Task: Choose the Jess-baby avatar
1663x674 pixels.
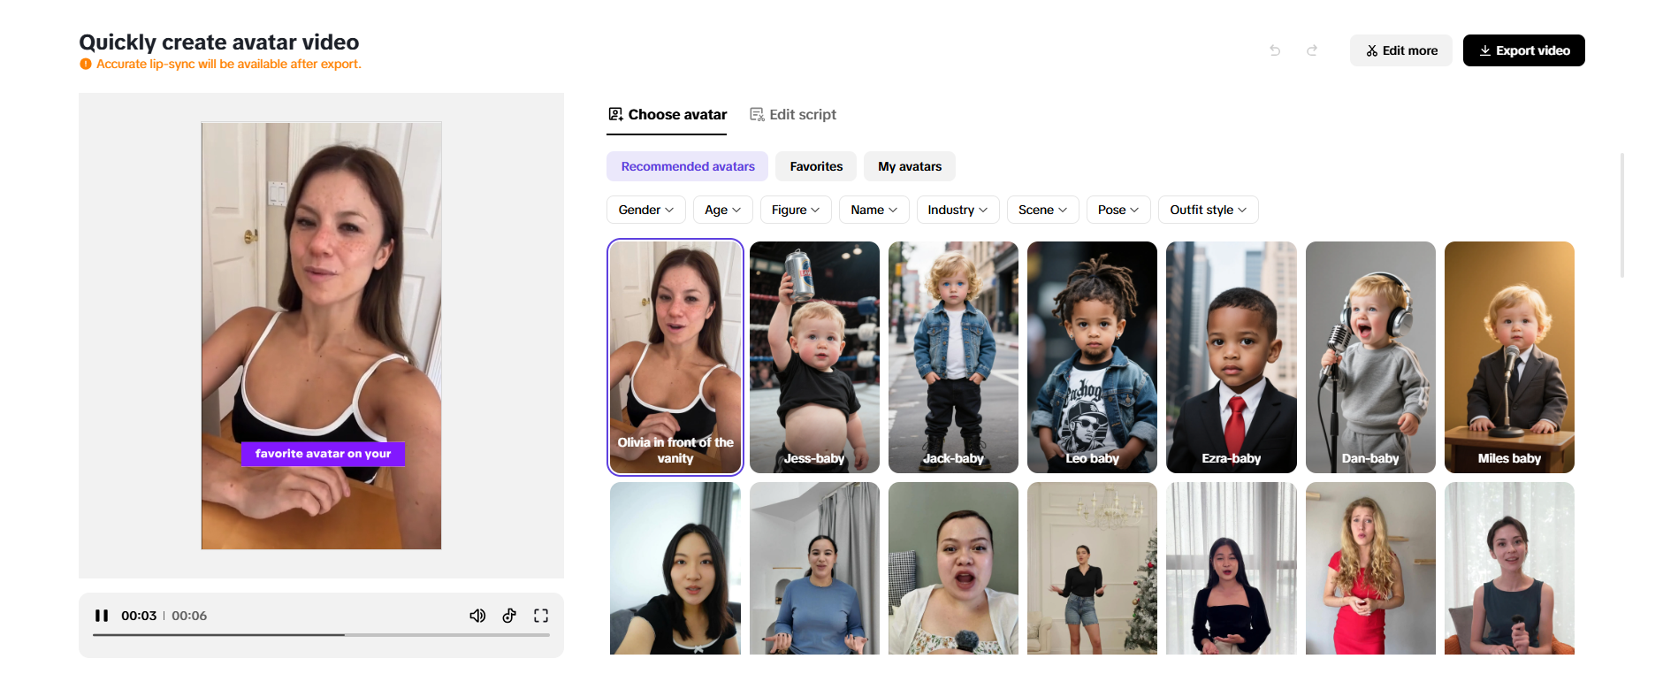Action: [814, 357]
